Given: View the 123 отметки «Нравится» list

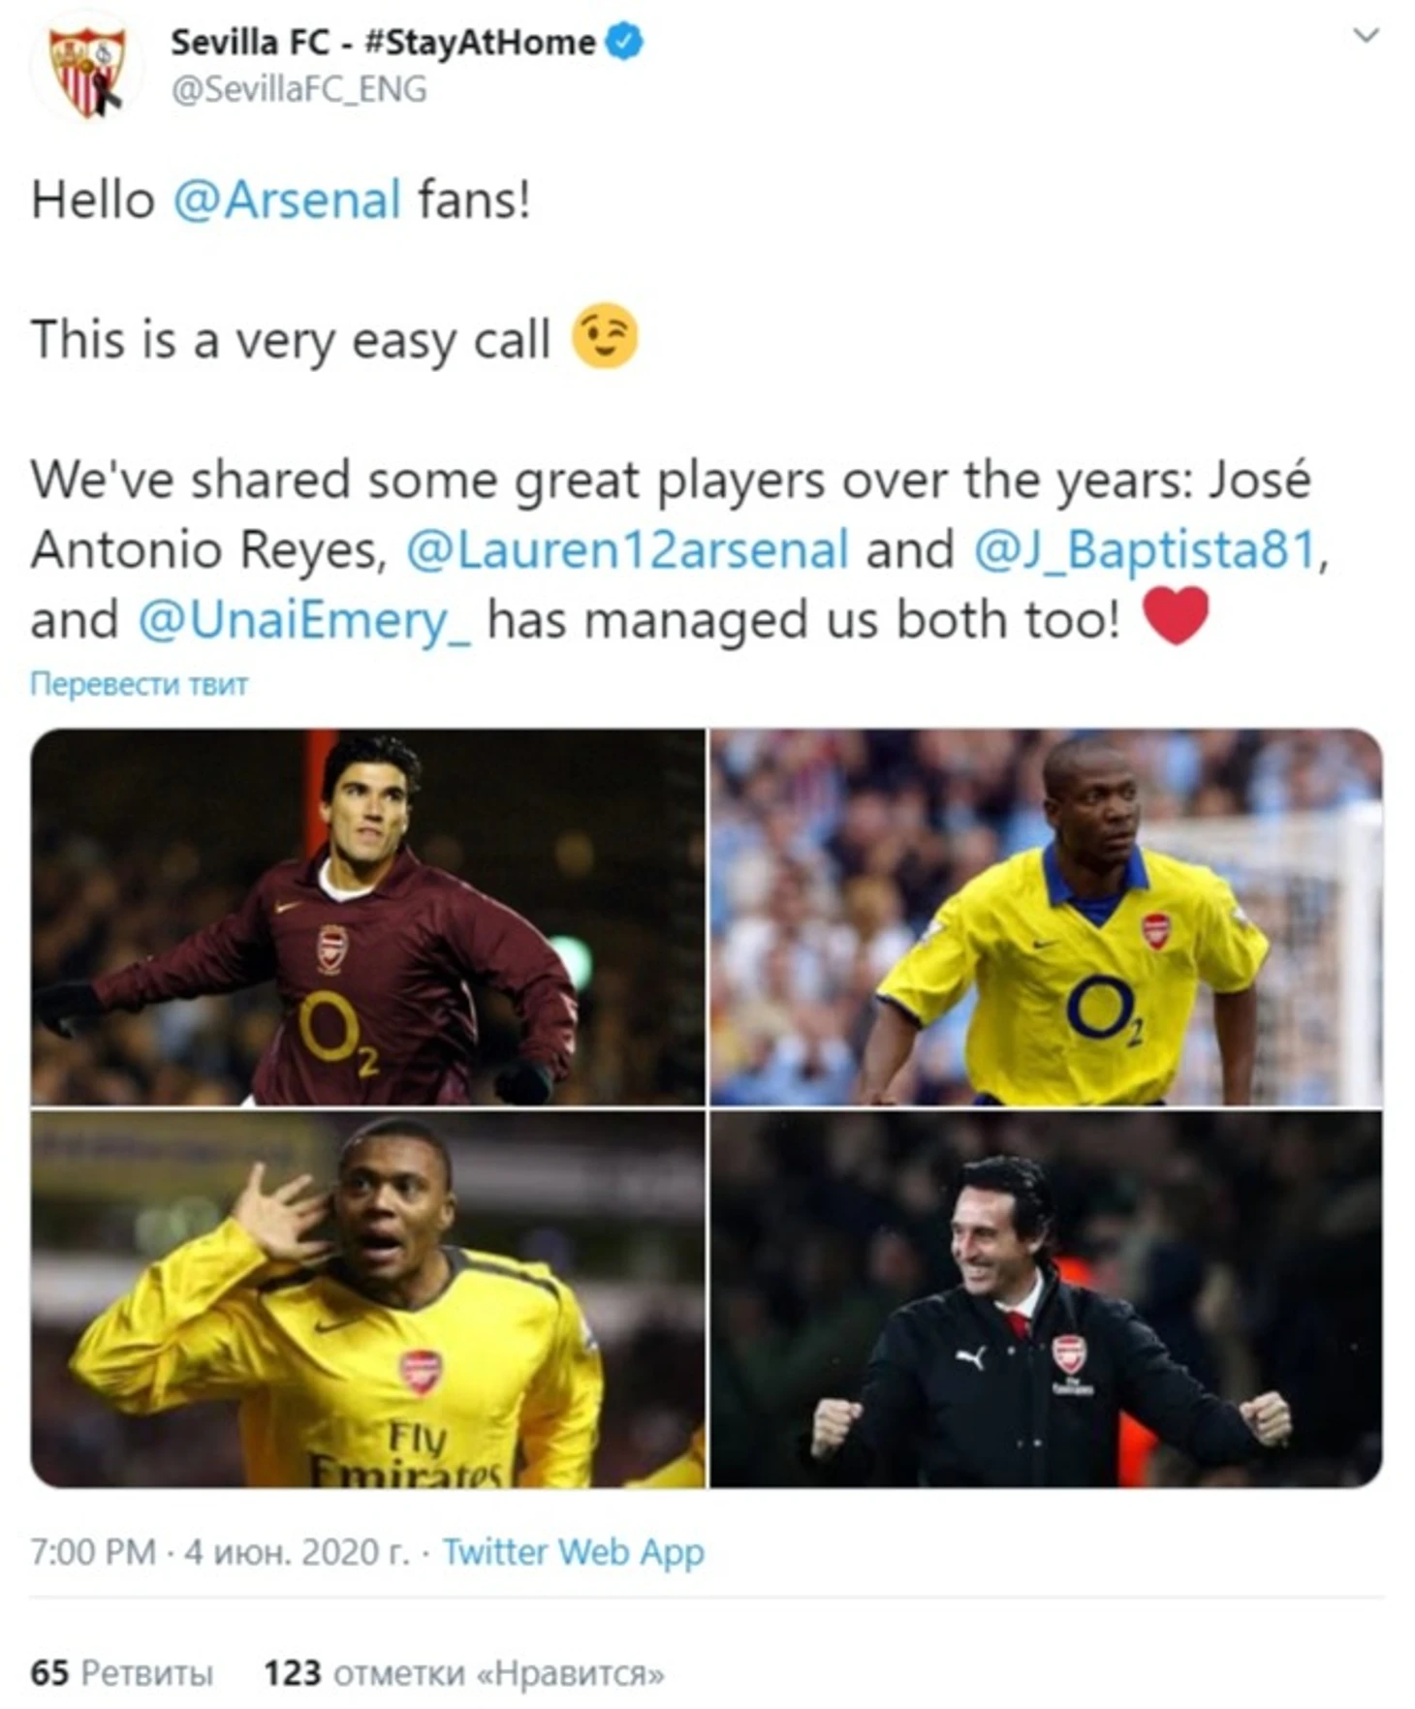Looking at the screenshot, I should [464, 1673].
